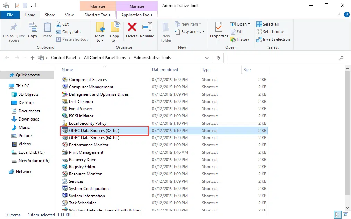Screen dimensions: 351x219
Task: Click the Rename icon
Action: (147, 27)
